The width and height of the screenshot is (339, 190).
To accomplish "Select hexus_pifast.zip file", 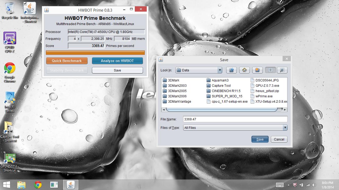I will coord(265,91).
